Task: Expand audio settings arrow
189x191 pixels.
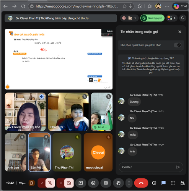Action: 42,183
